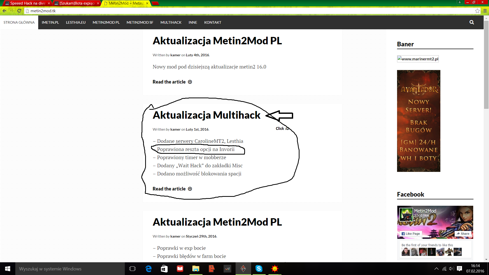
Task: Open Task View on the taskbar
Action: coord(132,269)
